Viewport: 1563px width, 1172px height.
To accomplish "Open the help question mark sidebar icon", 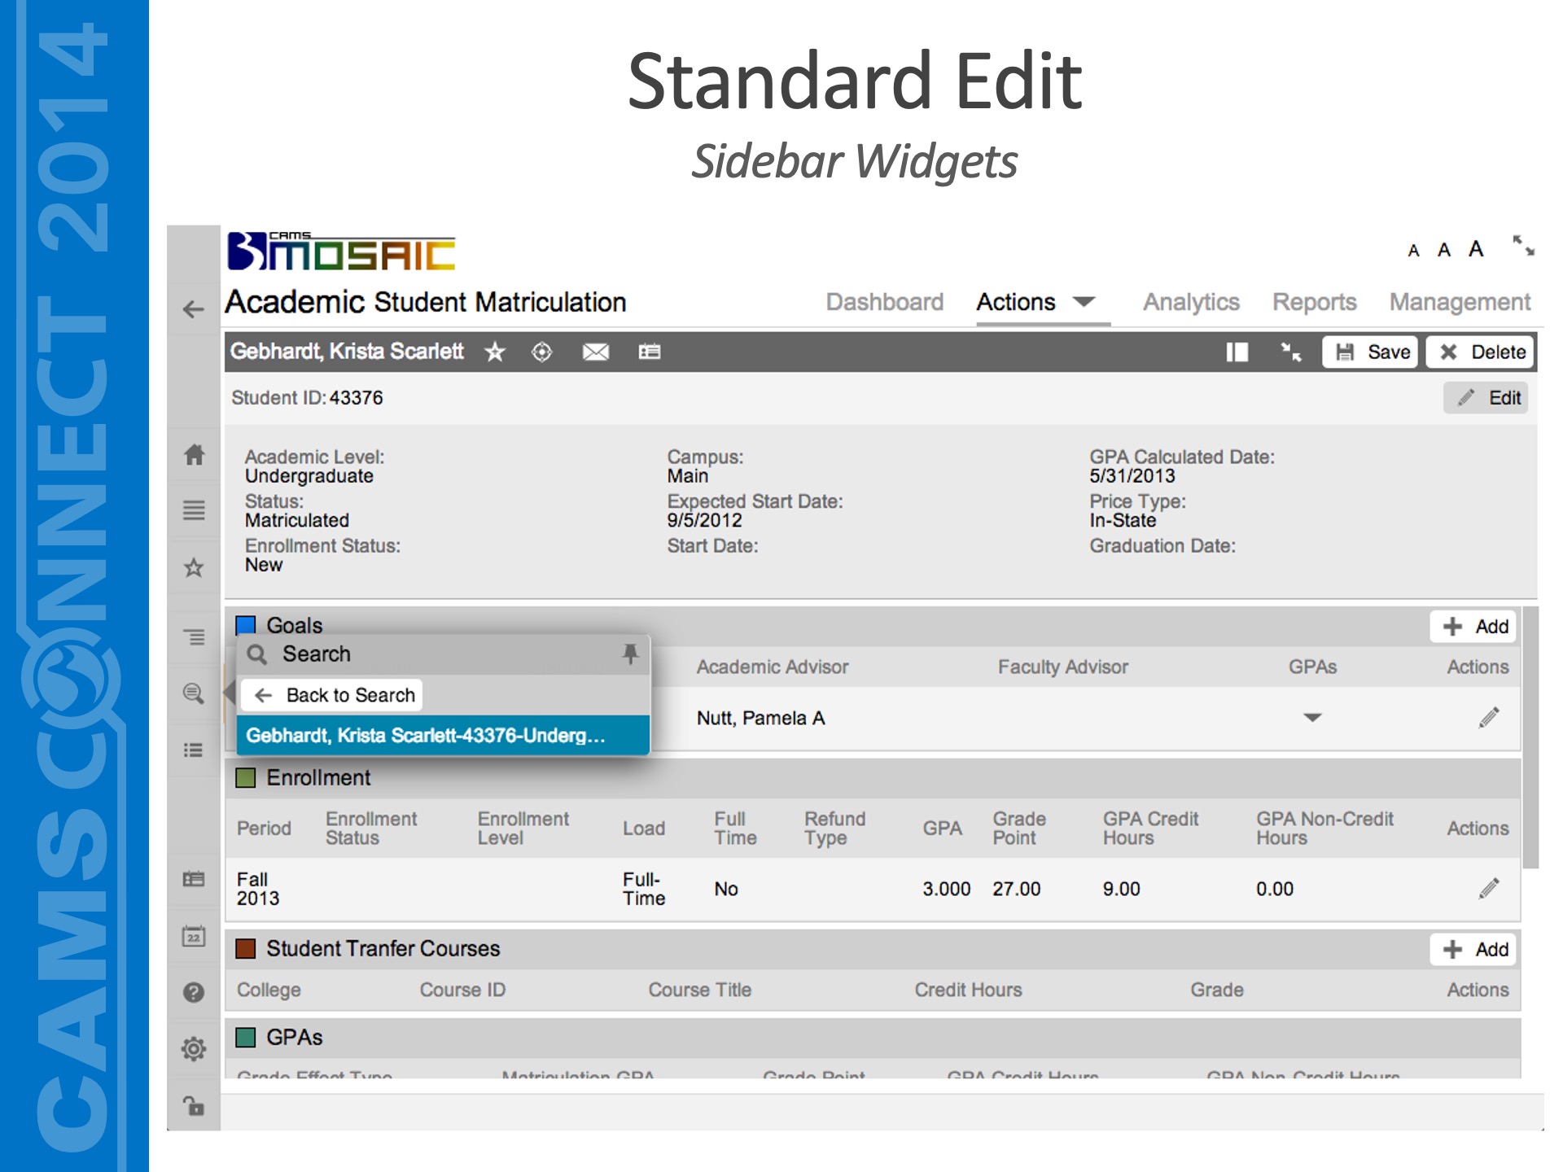I will pos(194,992).
